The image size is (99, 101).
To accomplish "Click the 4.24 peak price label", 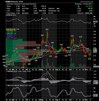I will pos(42,35).
